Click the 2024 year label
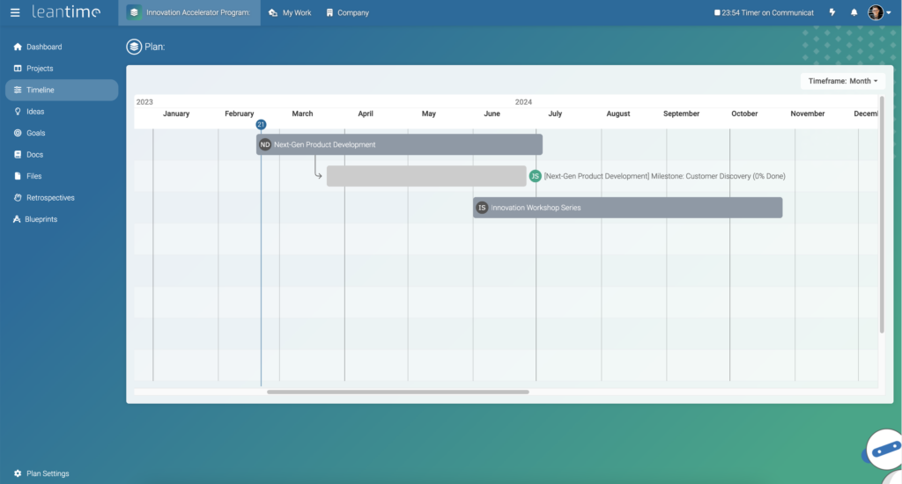The image size is (902, 484). [523, 102]
